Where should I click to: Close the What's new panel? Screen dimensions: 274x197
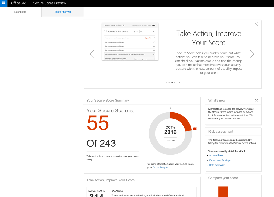click(x=256, y=101)
